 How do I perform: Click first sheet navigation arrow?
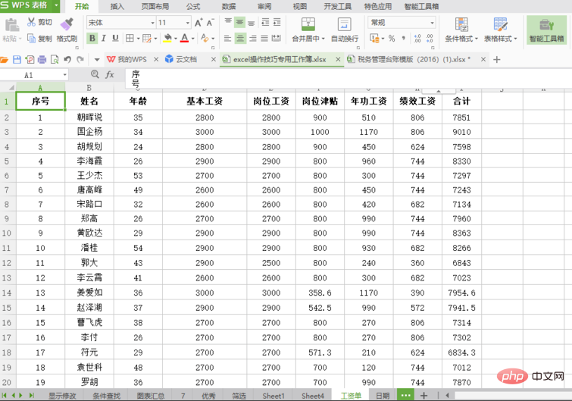tap(4, 395)
